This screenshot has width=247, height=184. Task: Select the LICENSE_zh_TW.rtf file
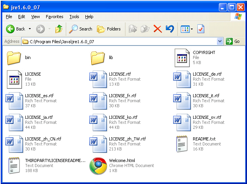pyautogui.click(x=98, y=144)
